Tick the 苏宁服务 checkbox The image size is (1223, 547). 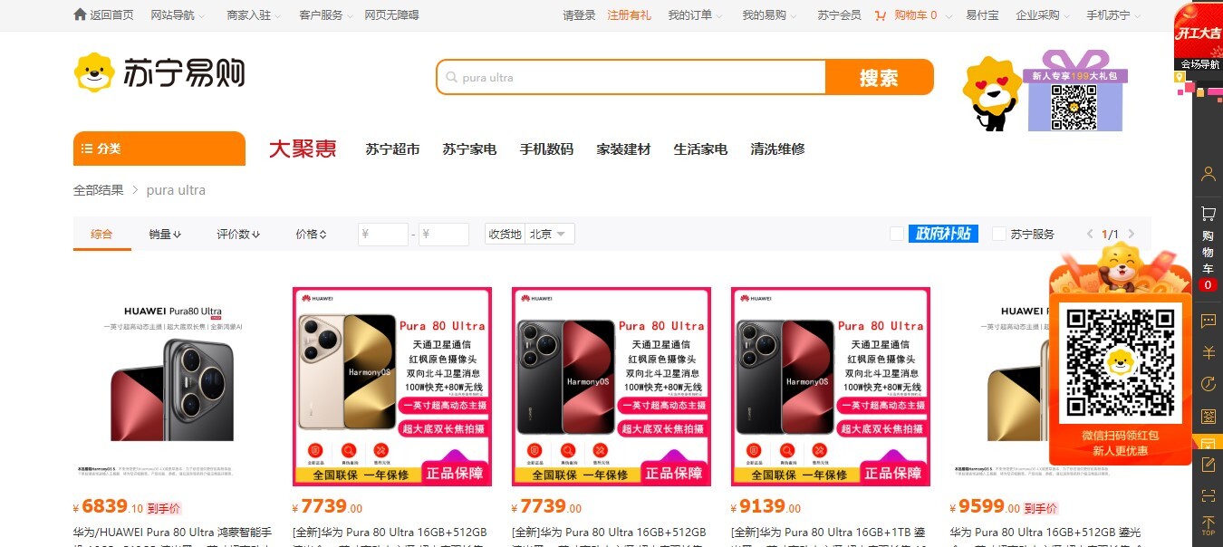[999, 234]
